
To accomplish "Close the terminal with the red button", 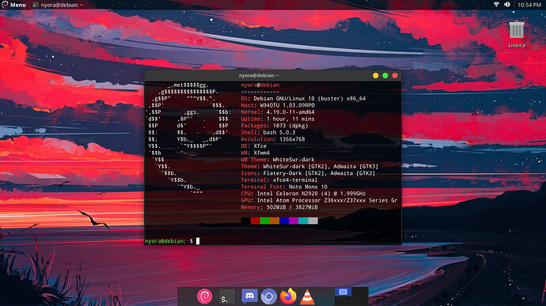I will pos(395,76).
